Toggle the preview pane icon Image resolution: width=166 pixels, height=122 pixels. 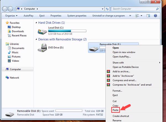point(148,16)
